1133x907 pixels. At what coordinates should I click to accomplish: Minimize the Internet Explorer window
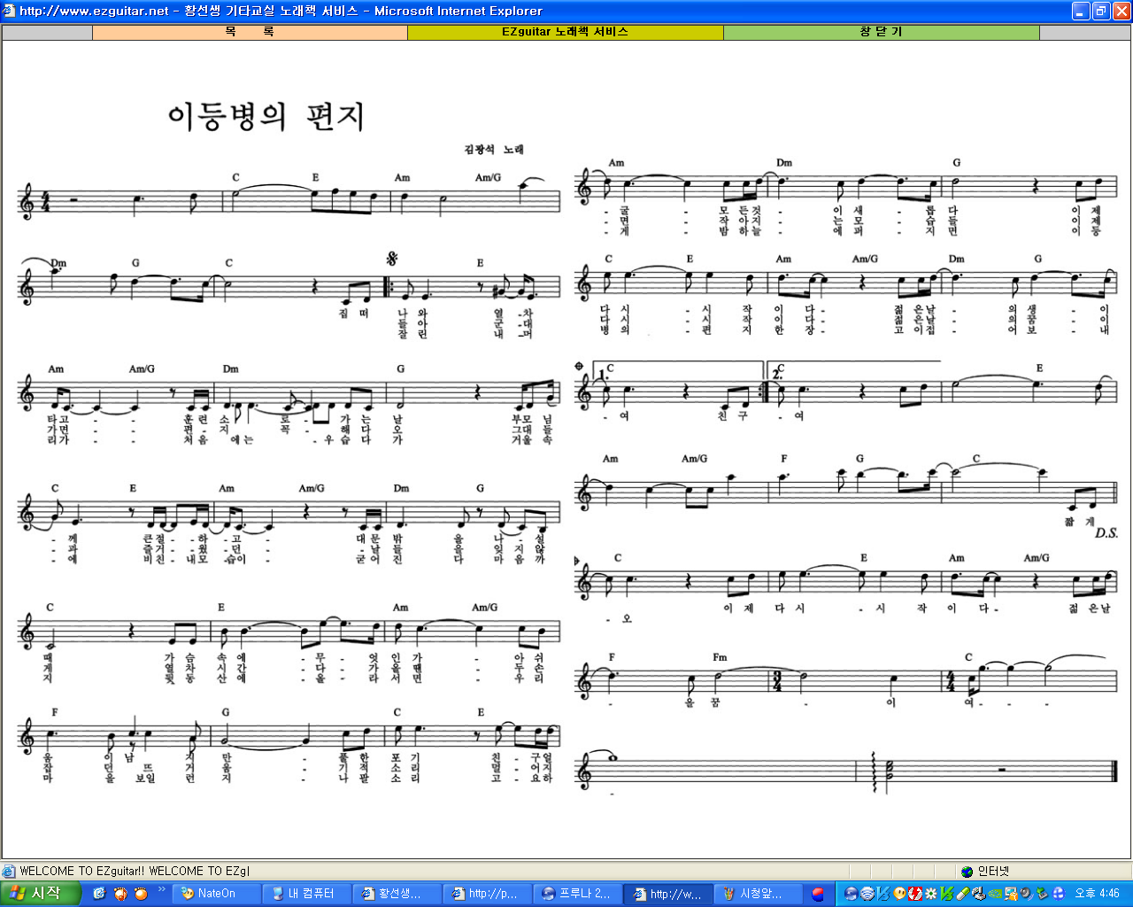(x=1081, y=11)
